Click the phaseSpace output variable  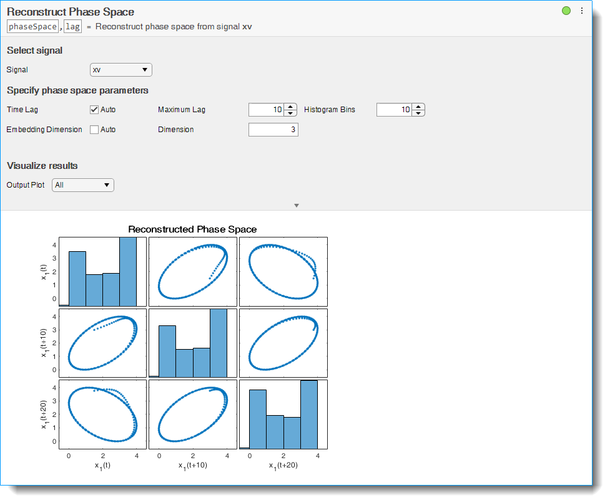32,26
